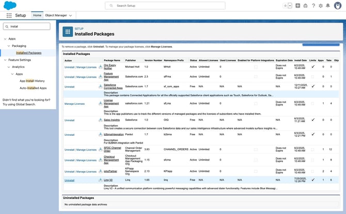Toggle Platform Integrations checkbox for Feature Management App
Image resolution: width=346 pixels, height=214 pixels.
(x=256, y=77)
